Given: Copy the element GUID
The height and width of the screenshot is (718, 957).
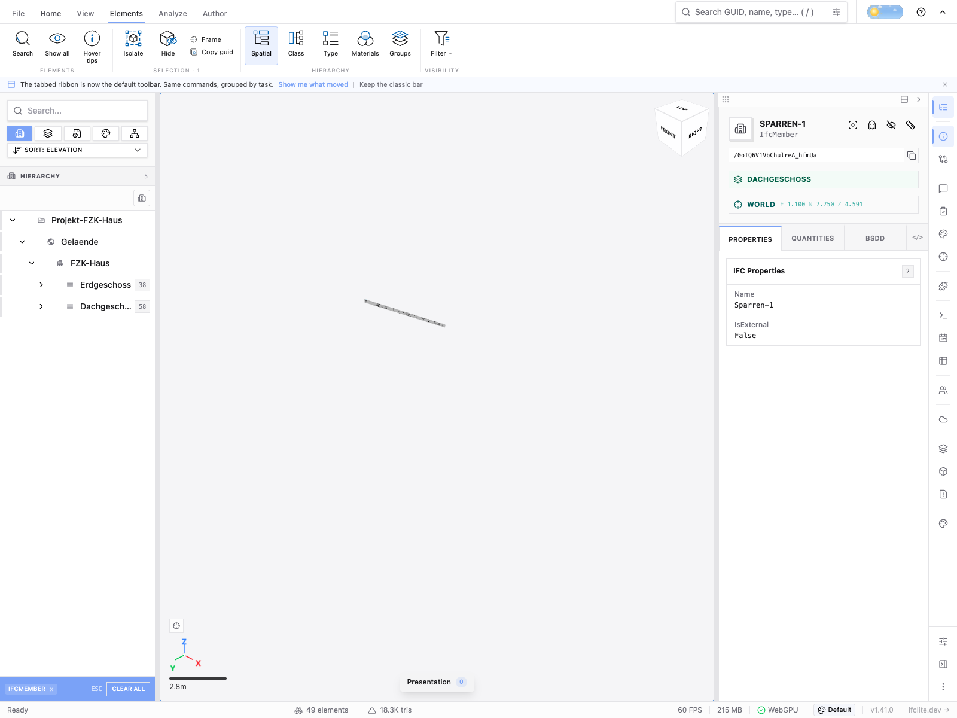Looking at the screenshot, I should pos(912,156).
